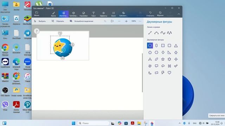
Task: Open the three-dots more options menu
Action: point(140,21)
